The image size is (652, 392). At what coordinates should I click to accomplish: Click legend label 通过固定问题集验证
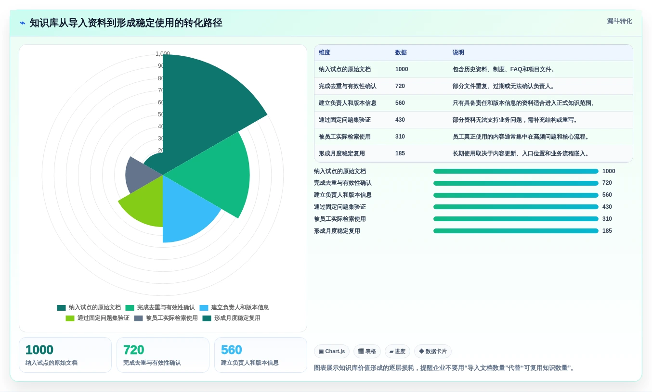(104, 318)
